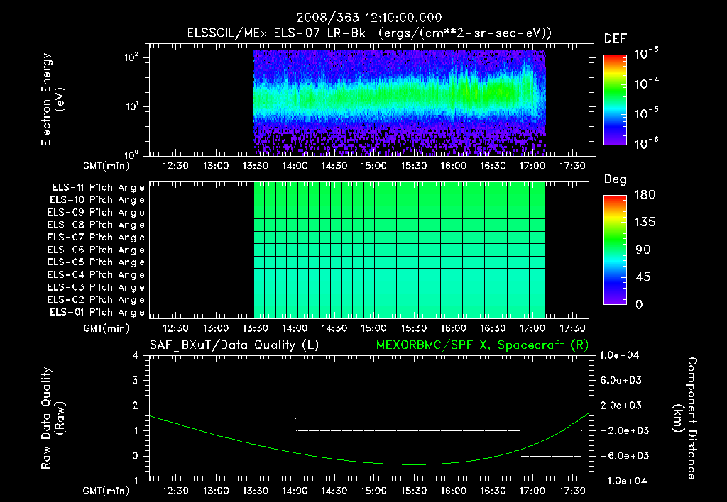Click the green MEXORBMC/SPF X, Spacecraft (R) title

[x=482, y=345]
